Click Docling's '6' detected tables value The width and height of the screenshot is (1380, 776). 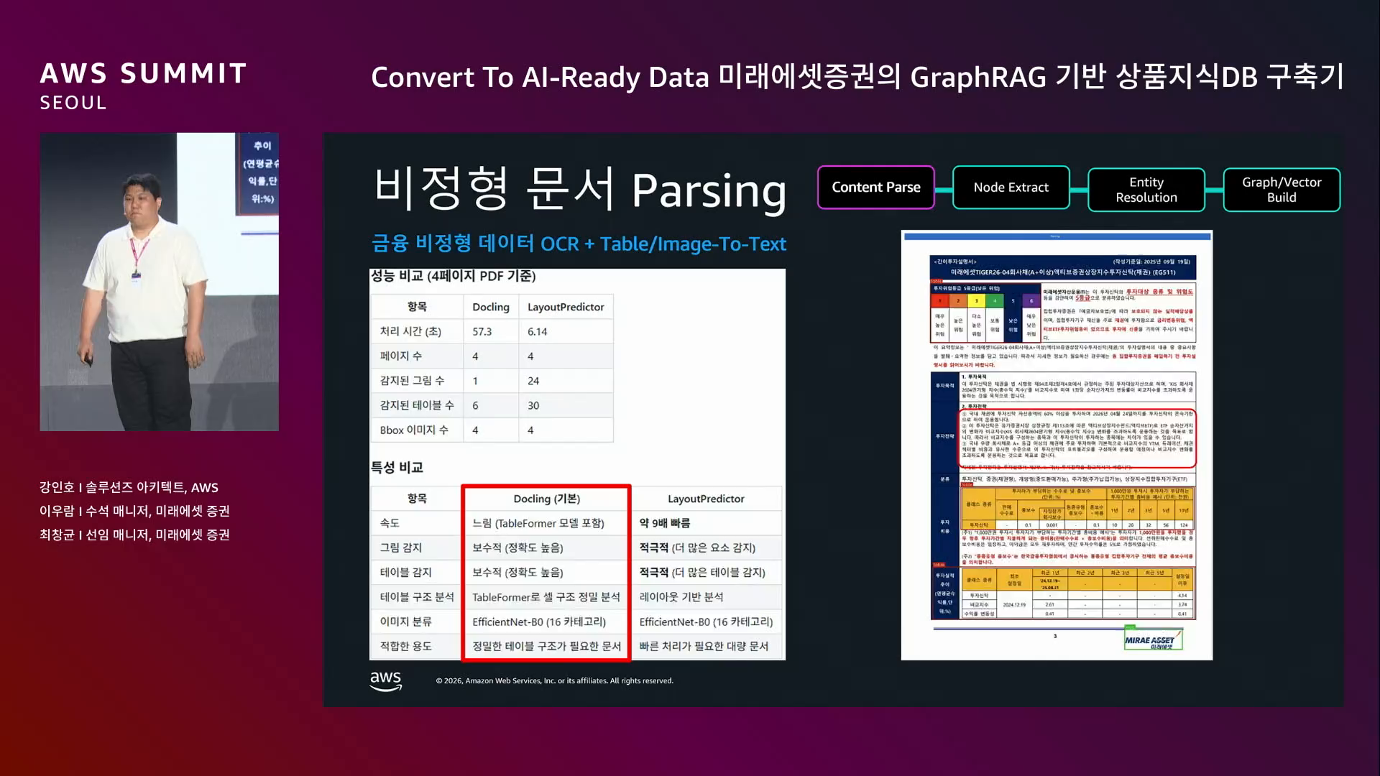475,405
